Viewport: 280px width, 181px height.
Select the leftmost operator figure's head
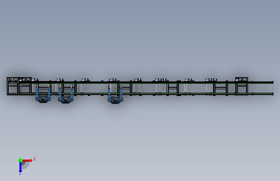click(x=43, y=98)
